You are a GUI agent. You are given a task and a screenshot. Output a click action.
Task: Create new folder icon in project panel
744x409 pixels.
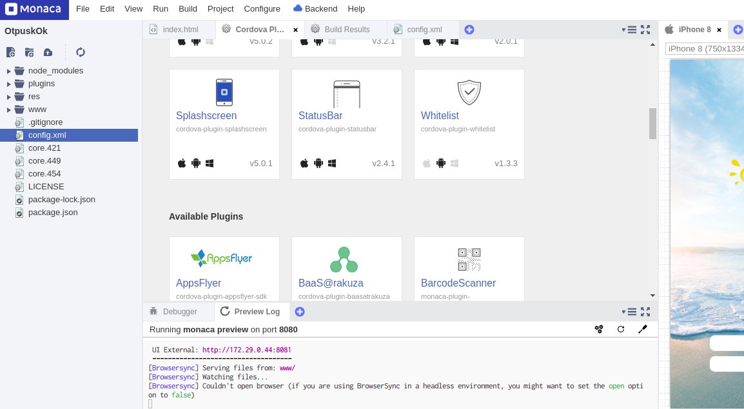[x=30, y=52]
